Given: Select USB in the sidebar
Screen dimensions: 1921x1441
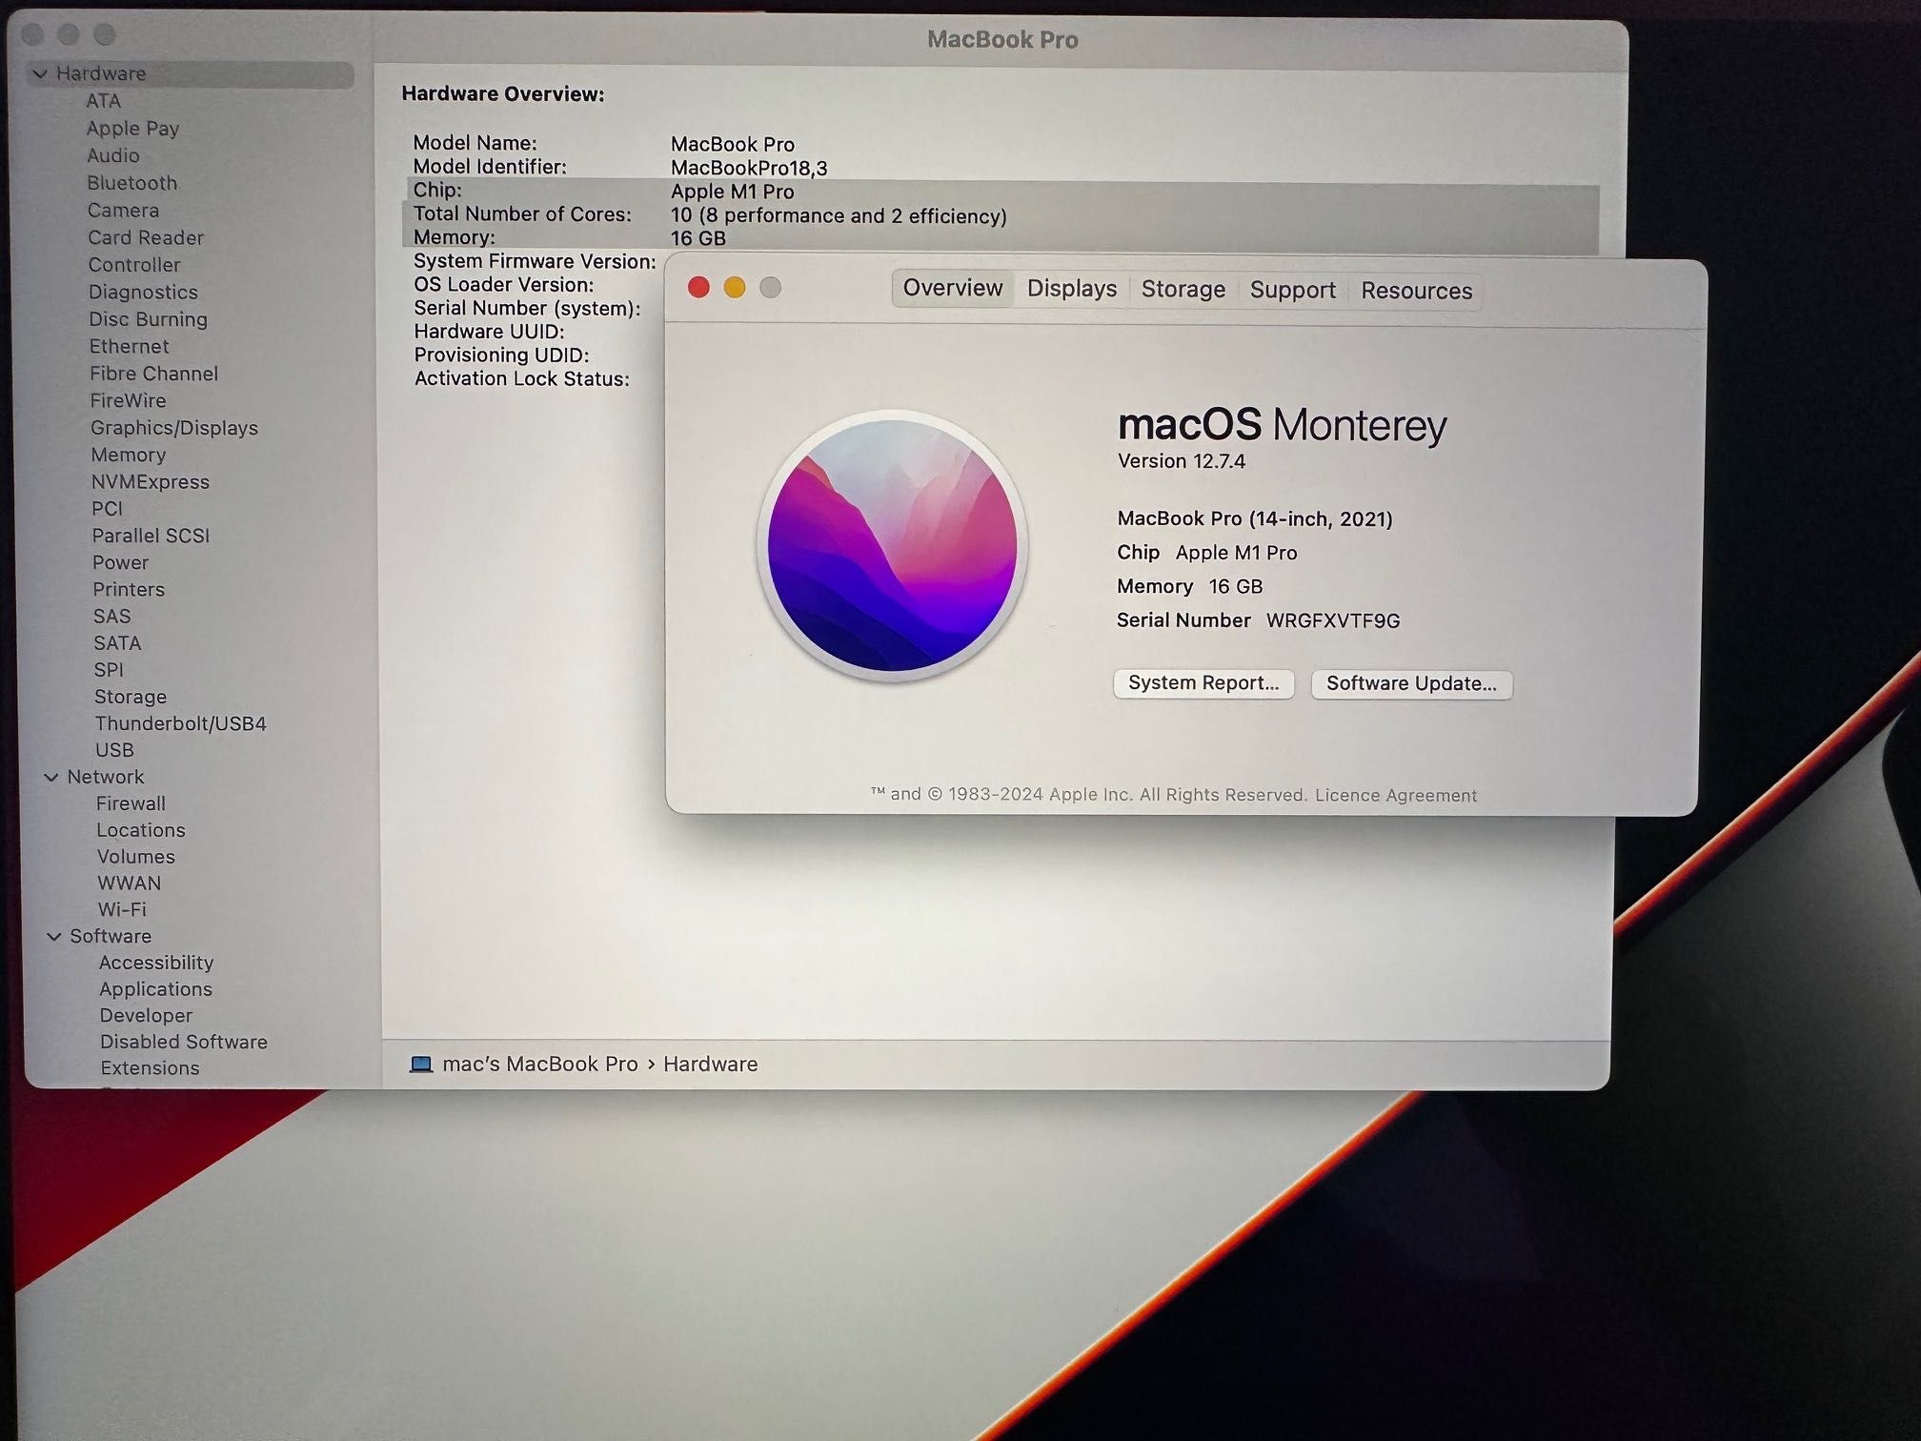Looking at the screenshot, I should (114, 750).
